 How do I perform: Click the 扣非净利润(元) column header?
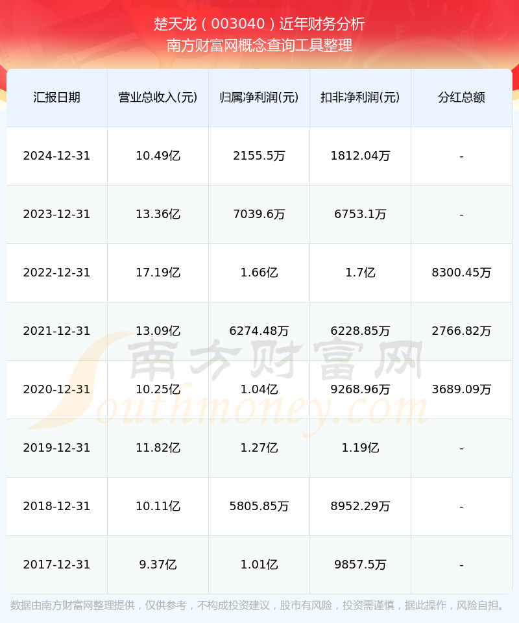pos(360,97)
